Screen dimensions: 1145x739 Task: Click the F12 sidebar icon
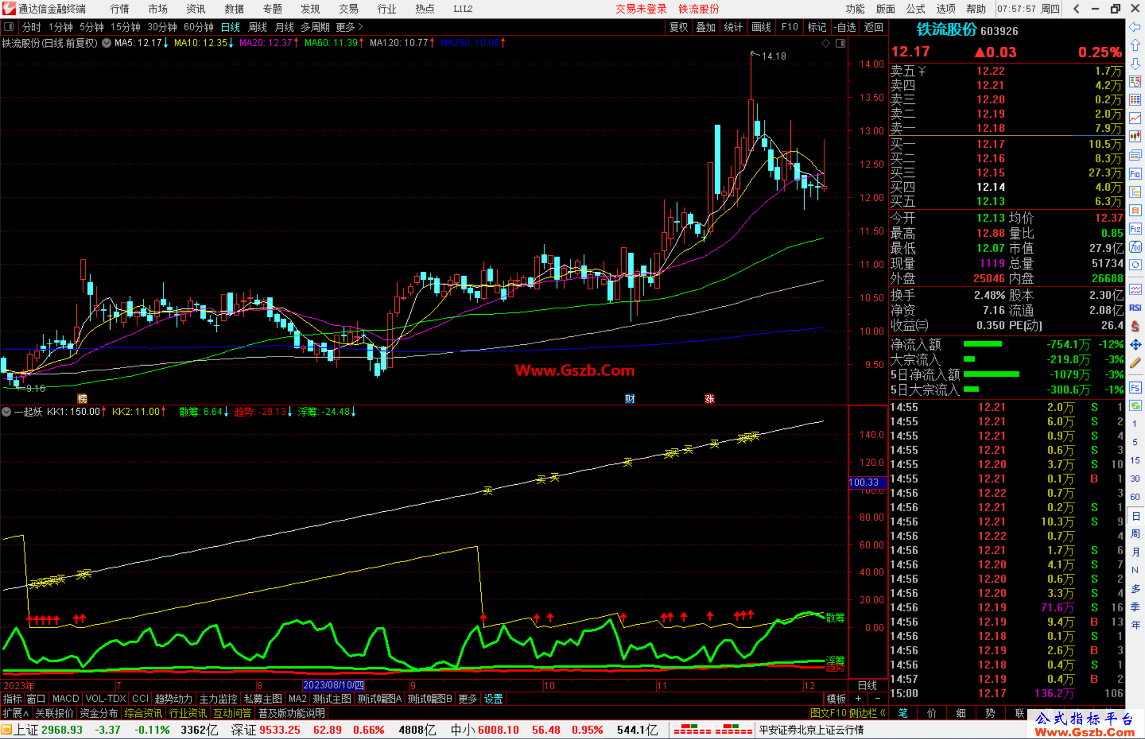pyautogui.click(x=1135, y=229)
